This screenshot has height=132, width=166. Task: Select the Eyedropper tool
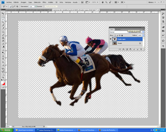pos(3,28)
